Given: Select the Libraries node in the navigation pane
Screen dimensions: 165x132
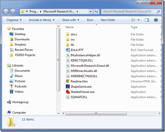Looking at the screenshot, I should 15,65.
